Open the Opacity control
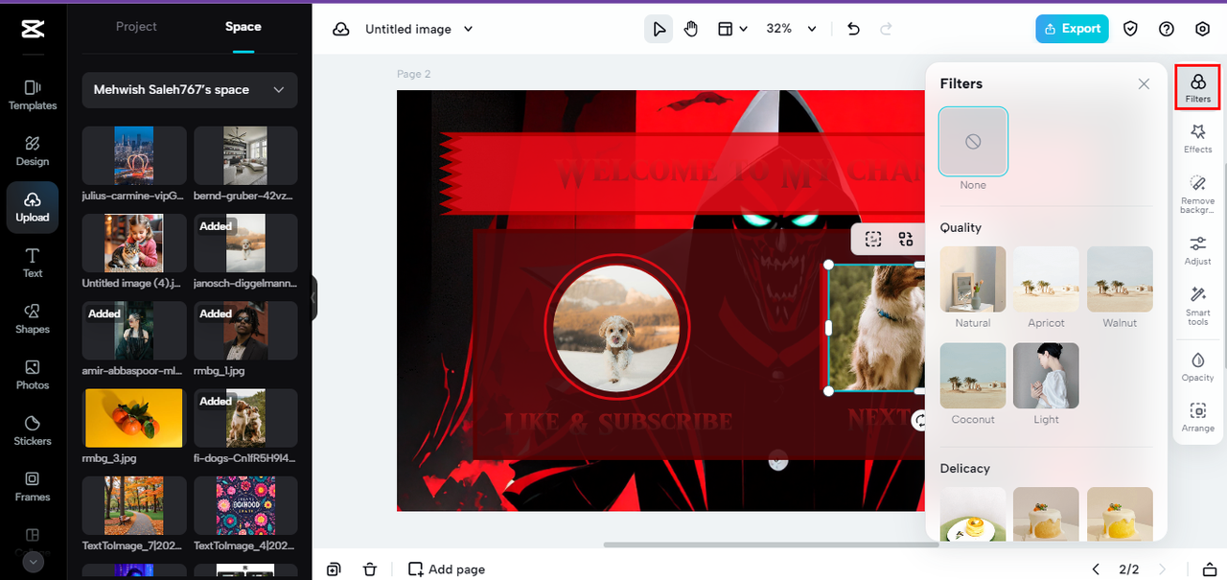Viewport: 1227px width, 580px height. click(1197, 367)
